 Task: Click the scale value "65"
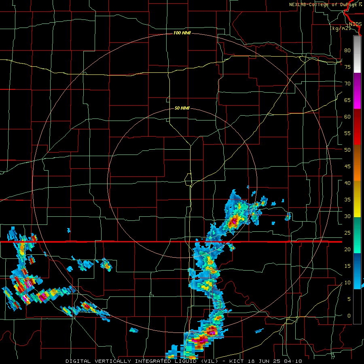click(x=347, y=100)
